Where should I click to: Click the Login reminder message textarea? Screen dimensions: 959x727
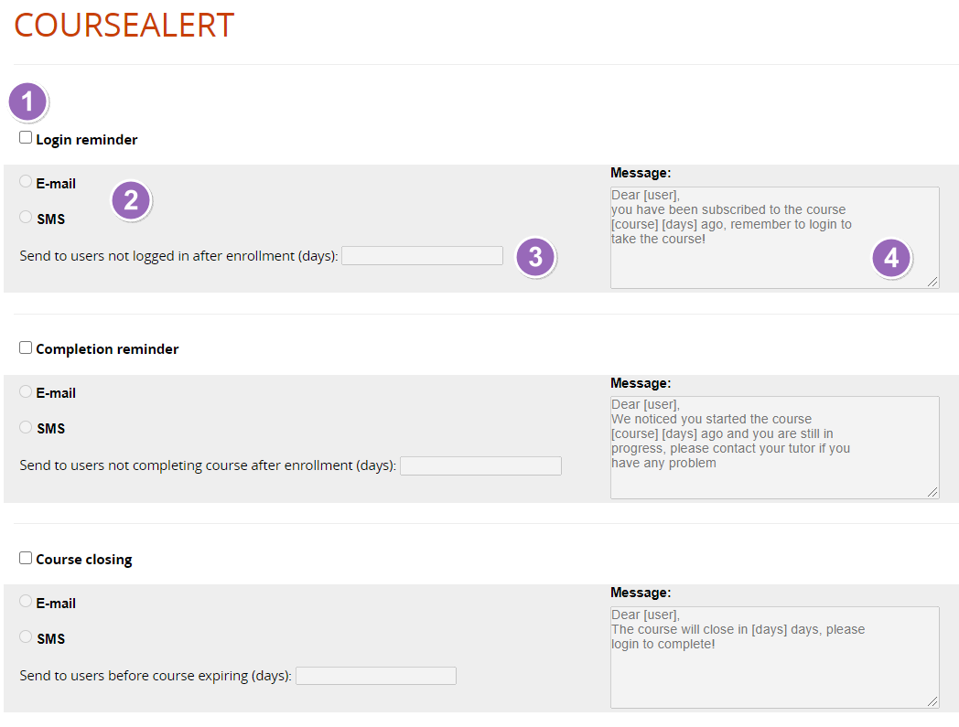(x=775, y=238)
